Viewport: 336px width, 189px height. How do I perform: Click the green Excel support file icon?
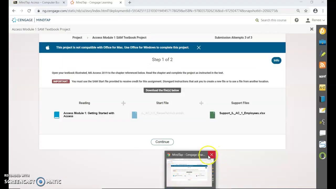(x=212, y=115)
